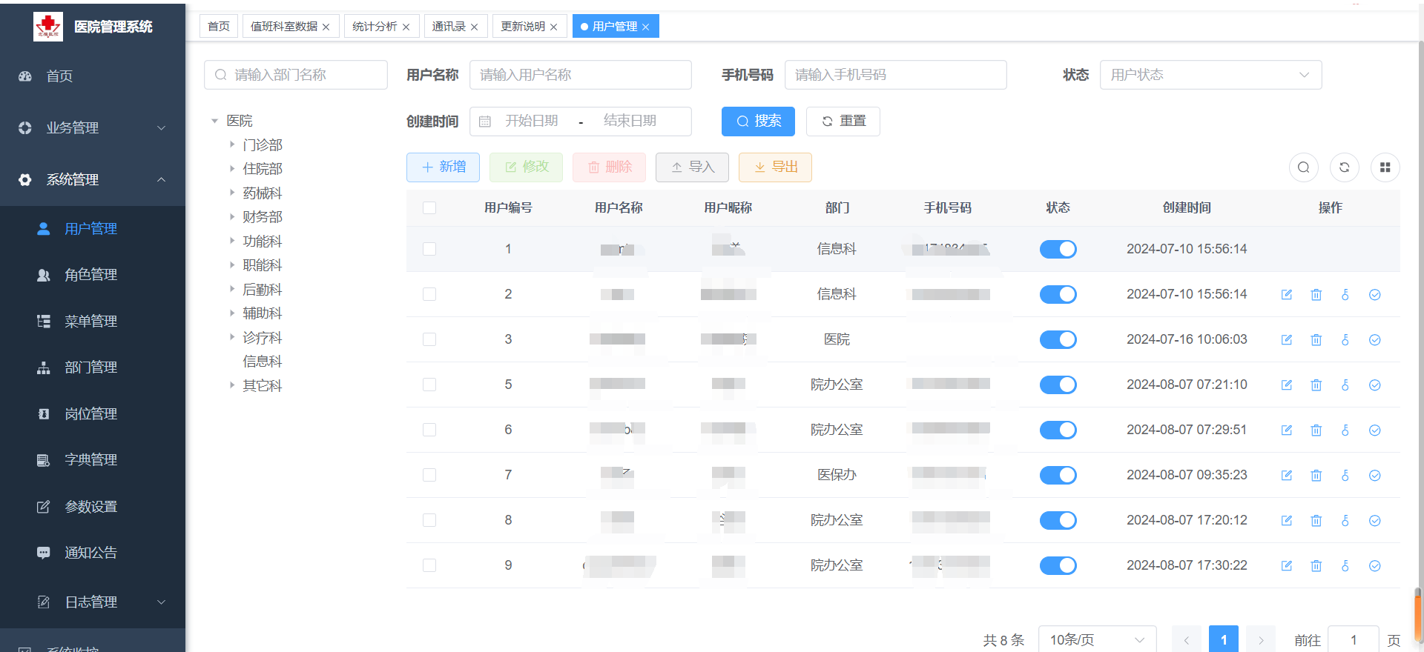Toggle search bar visibility with the magnifier icon
The image size is (1424, 652).
point(1303,167)
